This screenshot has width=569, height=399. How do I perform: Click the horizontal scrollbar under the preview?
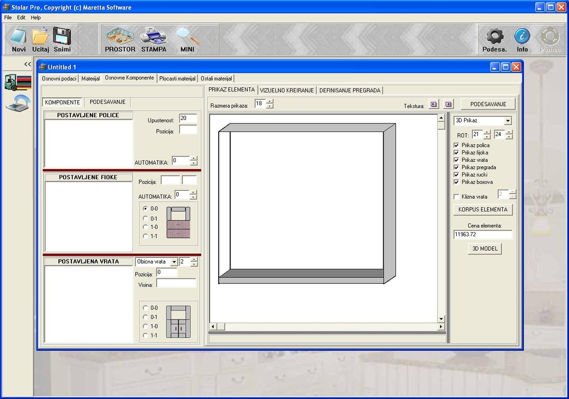point(326,327)
